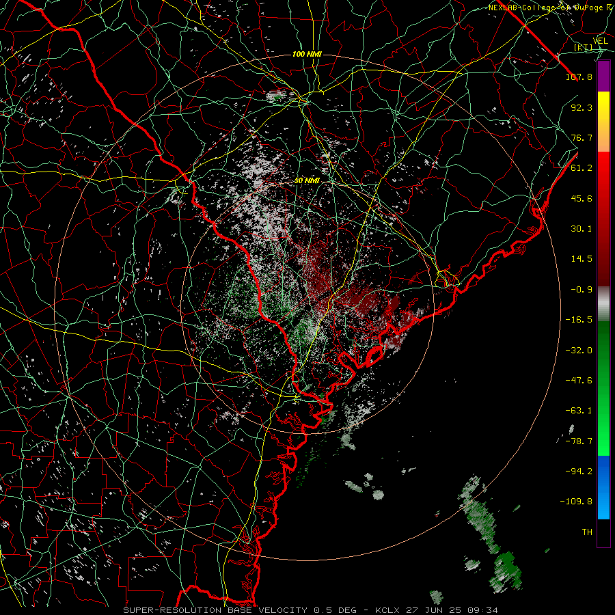Click the 14.5 scale value
This screenshot has height=615, width=615.
click(x=582, y=259)
